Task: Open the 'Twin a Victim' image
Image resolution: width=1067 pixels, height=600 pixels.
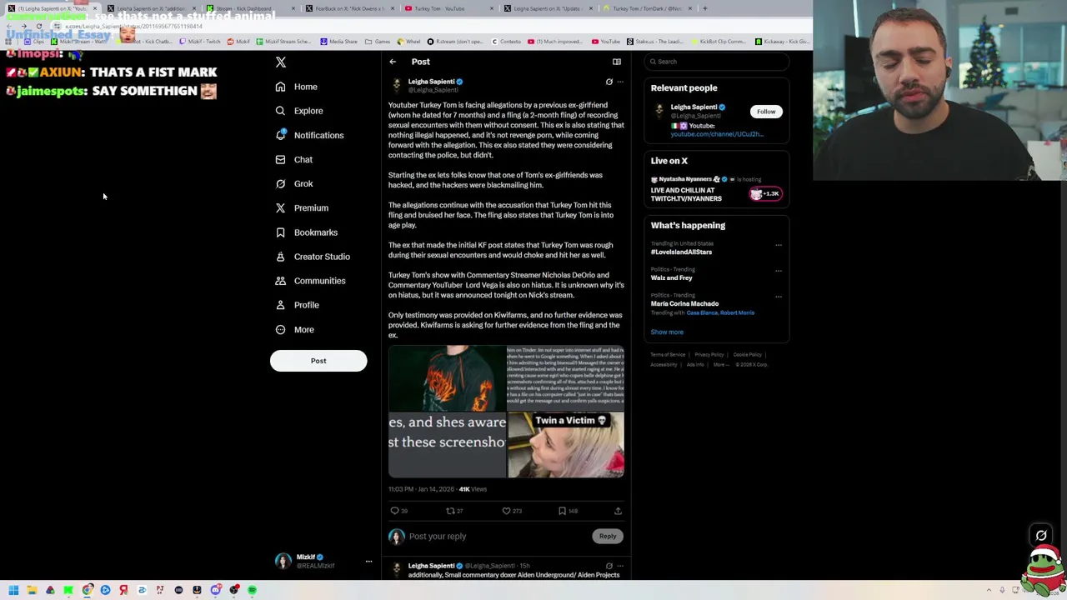Action: pyautogui.click(x=566, y=445)
